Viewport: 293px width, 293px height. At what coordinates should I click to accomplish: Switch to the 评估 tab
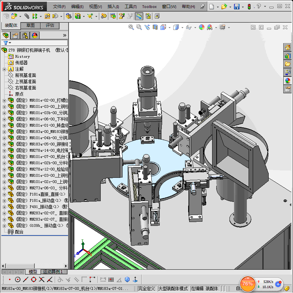coord(50,25)
